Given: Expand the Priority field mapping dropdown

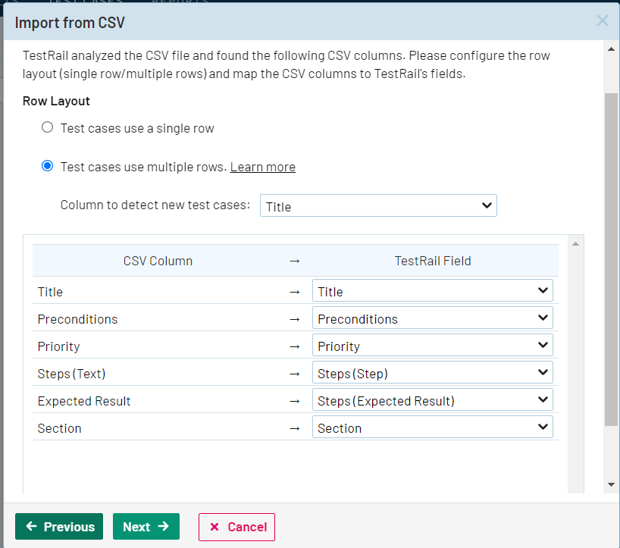Looking at the screenshot, I should coord(432,346).
